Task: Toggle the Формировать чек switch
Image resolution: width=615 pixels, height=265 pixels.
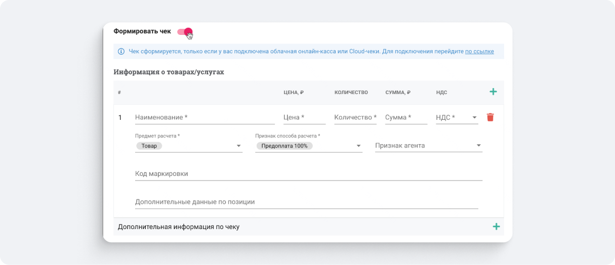Action: click(185, 32)
